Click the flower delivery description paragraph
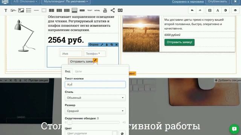 [194, 24]
